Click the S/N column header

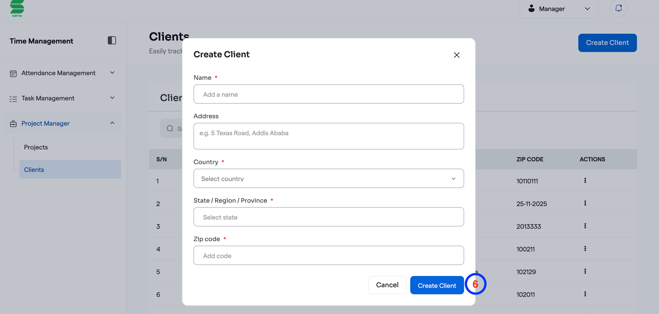pos(162,159)
